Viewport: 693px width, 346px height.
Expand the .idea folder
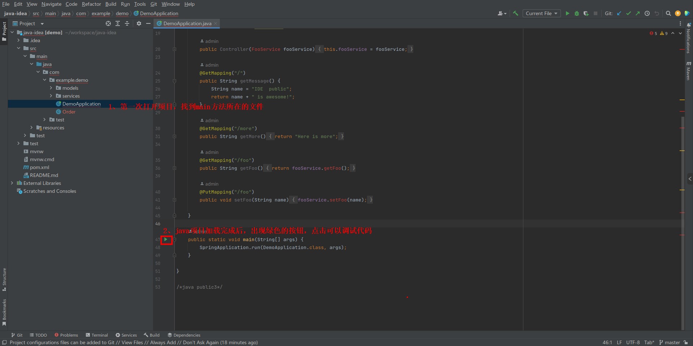point(18,40)
